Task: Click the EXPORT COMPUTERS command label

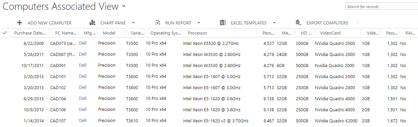Action: tap(327, 23)
